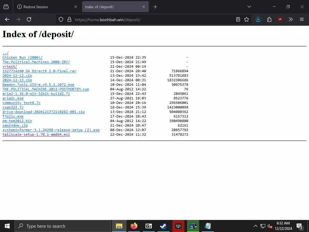Download Daemon.Tools.Ultra.v5.5.1.1072.exe

(x=38, y=85)
